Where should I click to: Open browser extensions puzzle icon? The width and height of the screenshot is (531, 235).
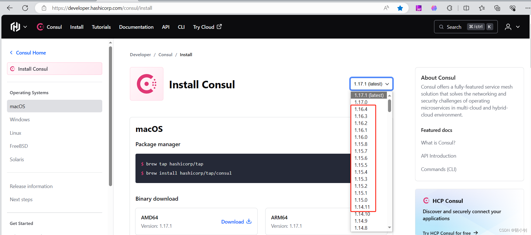pyautogui.click(x=449, y=8)
